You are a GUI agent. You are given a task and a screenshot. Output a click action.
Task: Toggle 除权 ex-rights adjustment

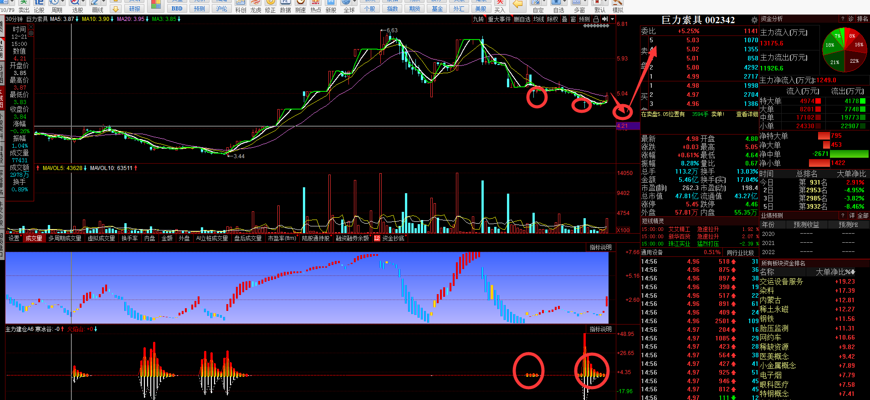[553, 19]
